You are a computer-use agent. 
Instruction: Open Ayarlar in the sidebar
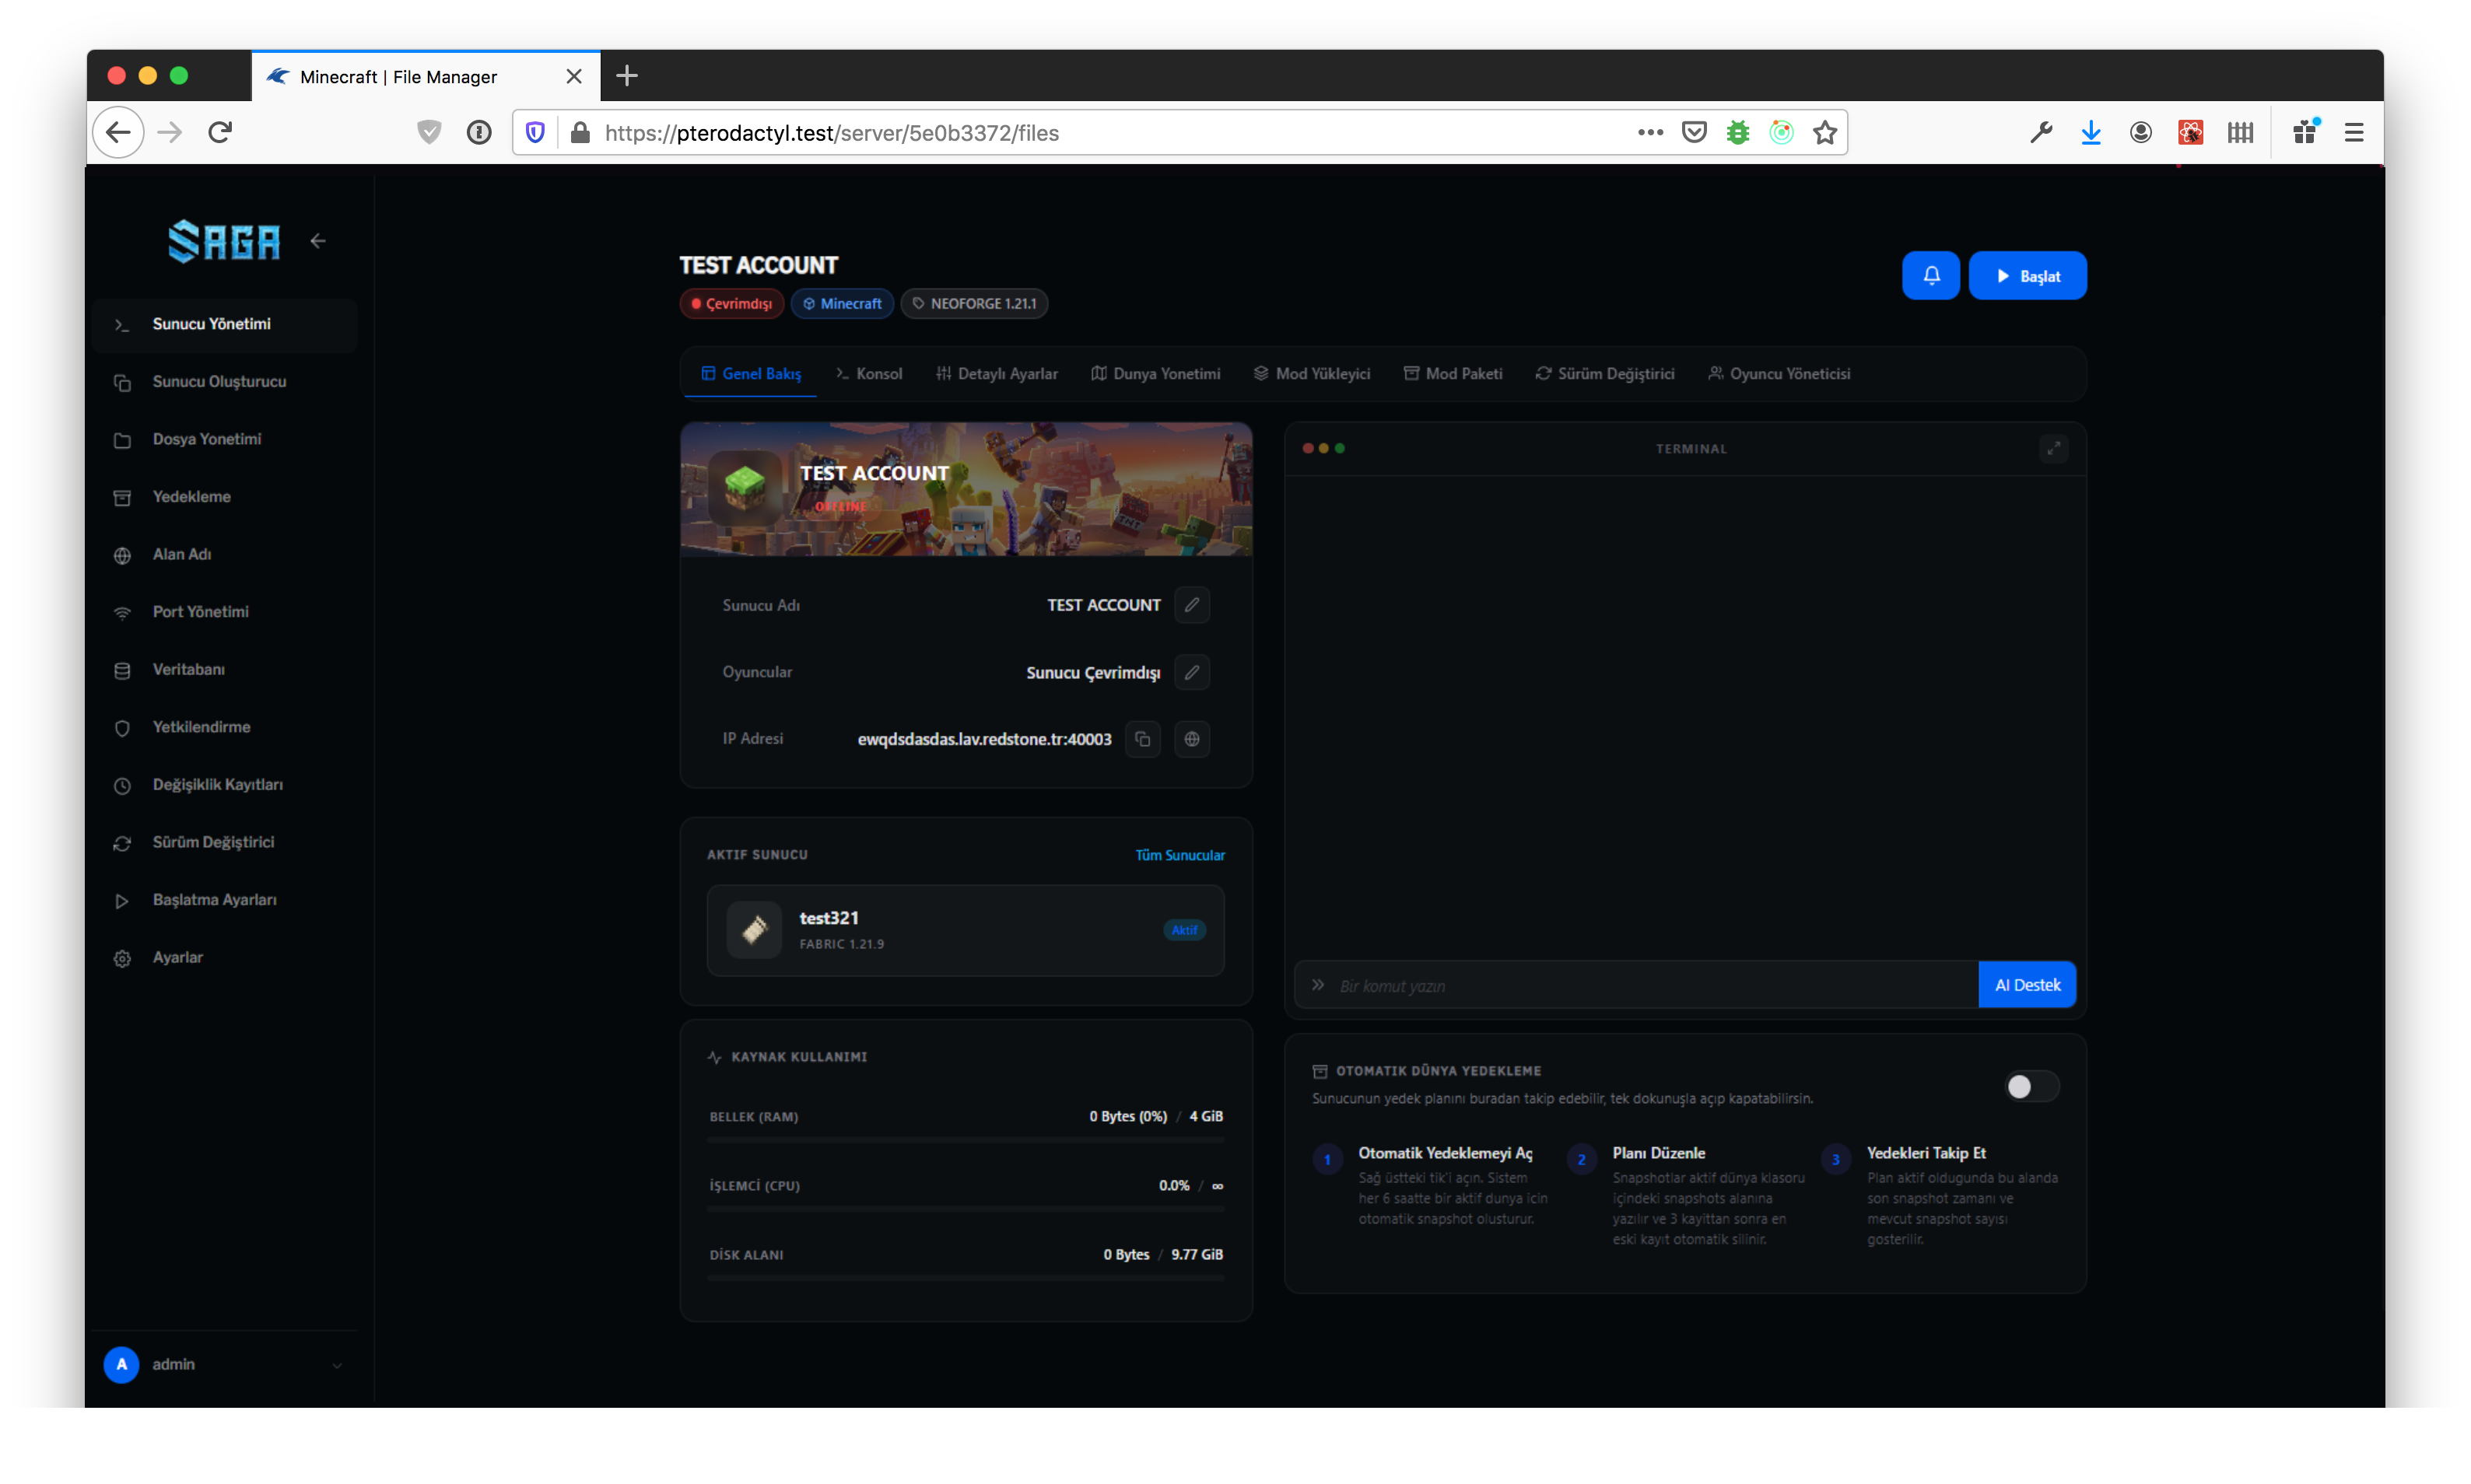[x=225, y=957]
